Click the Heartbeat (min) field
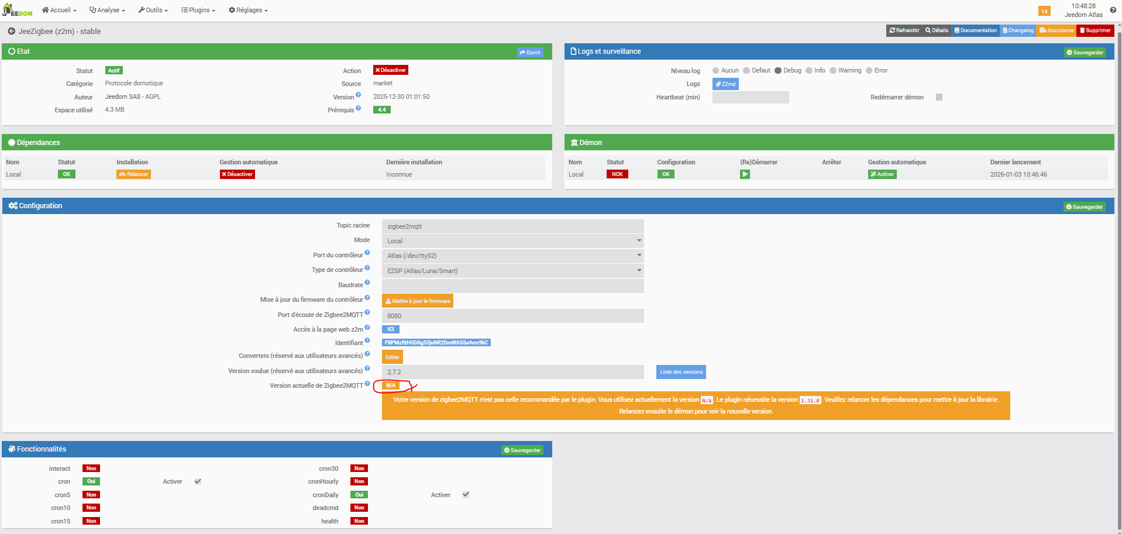Screen dimensions: 1122x534 click(751, 98)
